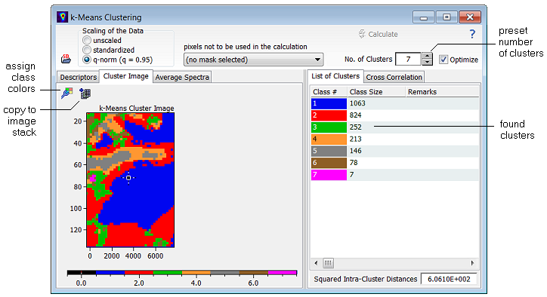Click class size value 146

click(356, 151)
